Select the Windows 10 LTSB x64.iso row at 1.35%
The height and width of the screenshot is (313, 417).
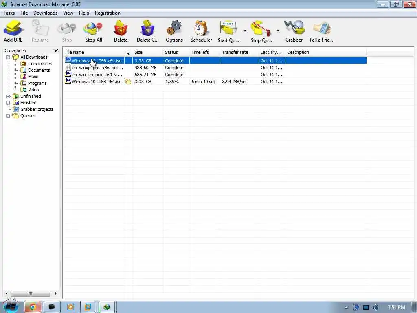(x=215, y=82)
